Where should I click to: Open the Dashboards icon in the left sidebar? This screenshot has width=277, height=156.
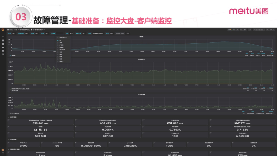click(3, 41)
